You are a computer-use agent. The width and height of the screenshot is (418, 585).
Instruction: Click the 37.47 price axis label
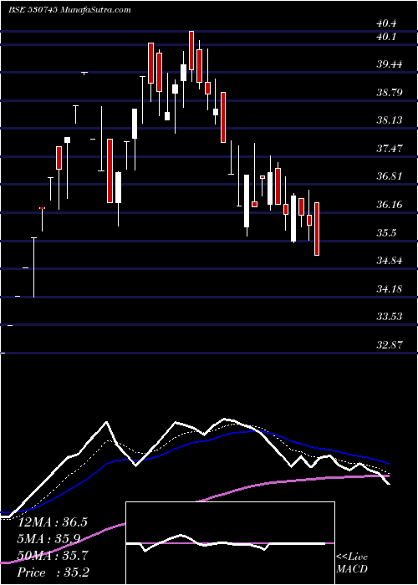click(x=390, y=149)
